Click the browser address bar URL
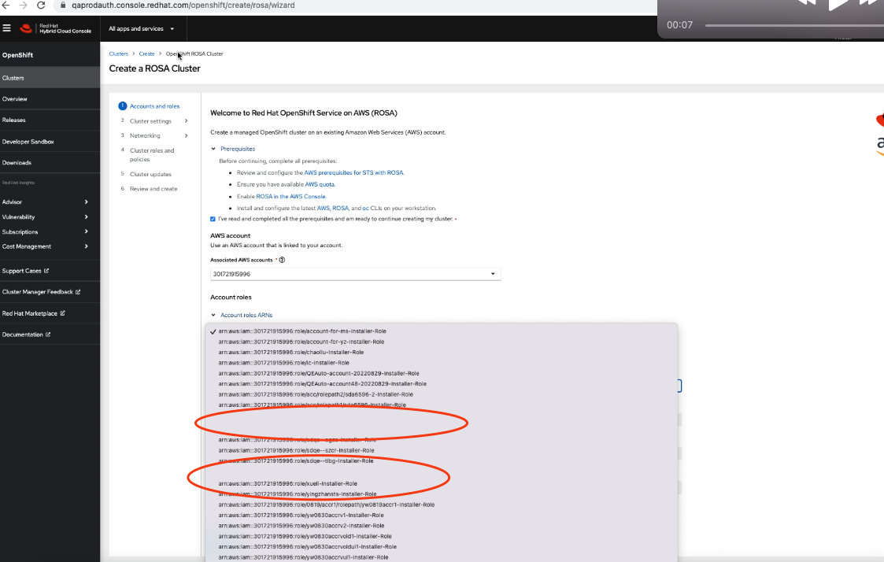The image size is (884, 562). pos(183,5)
